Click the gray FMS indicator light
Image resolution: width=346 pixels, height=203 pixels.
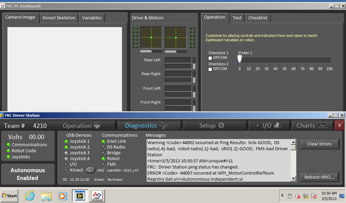(103, 164)
